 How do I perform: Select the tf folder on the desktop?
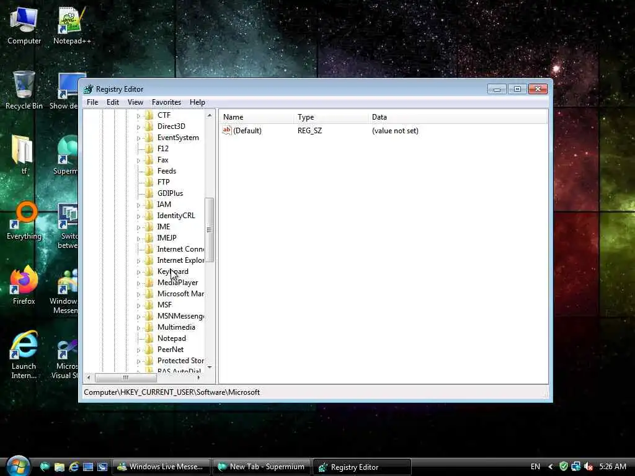(x=24, y=154)
